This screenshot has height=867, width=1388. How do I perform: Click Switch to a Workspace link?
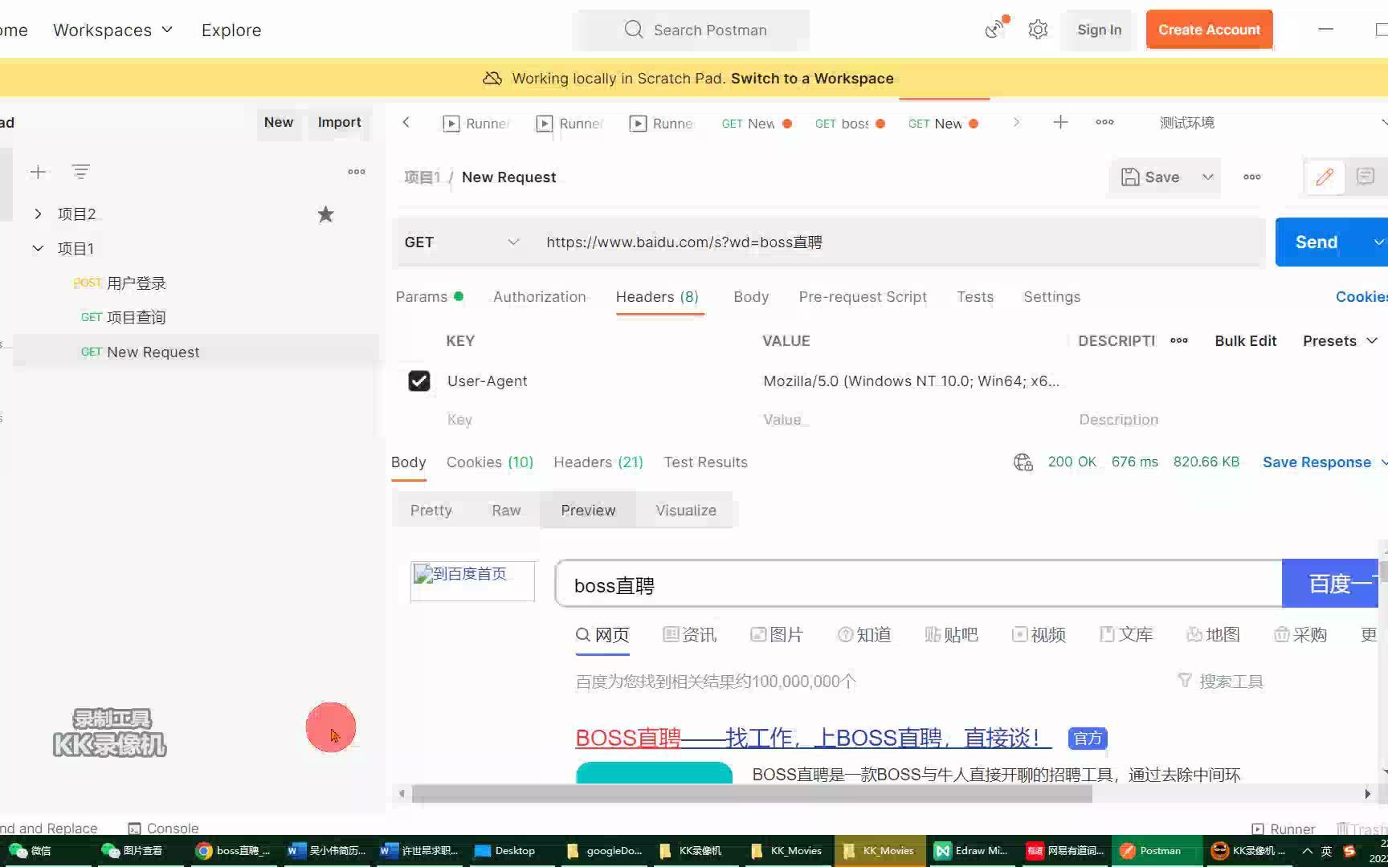pos(812,78)
